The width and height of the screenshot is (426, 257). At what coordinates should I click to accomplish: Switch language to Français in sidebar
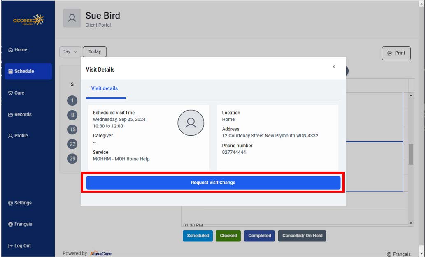[x=20, y=224]
